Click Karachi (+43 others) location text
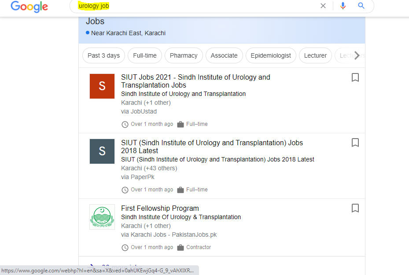Image resolution: width=409 pixels, height=275 pixels. [x=149, y=168]
